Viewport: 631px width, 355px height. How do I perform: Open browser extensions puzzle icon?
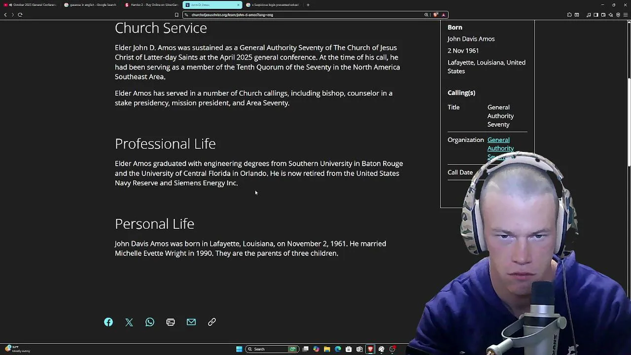click(569, 15)
